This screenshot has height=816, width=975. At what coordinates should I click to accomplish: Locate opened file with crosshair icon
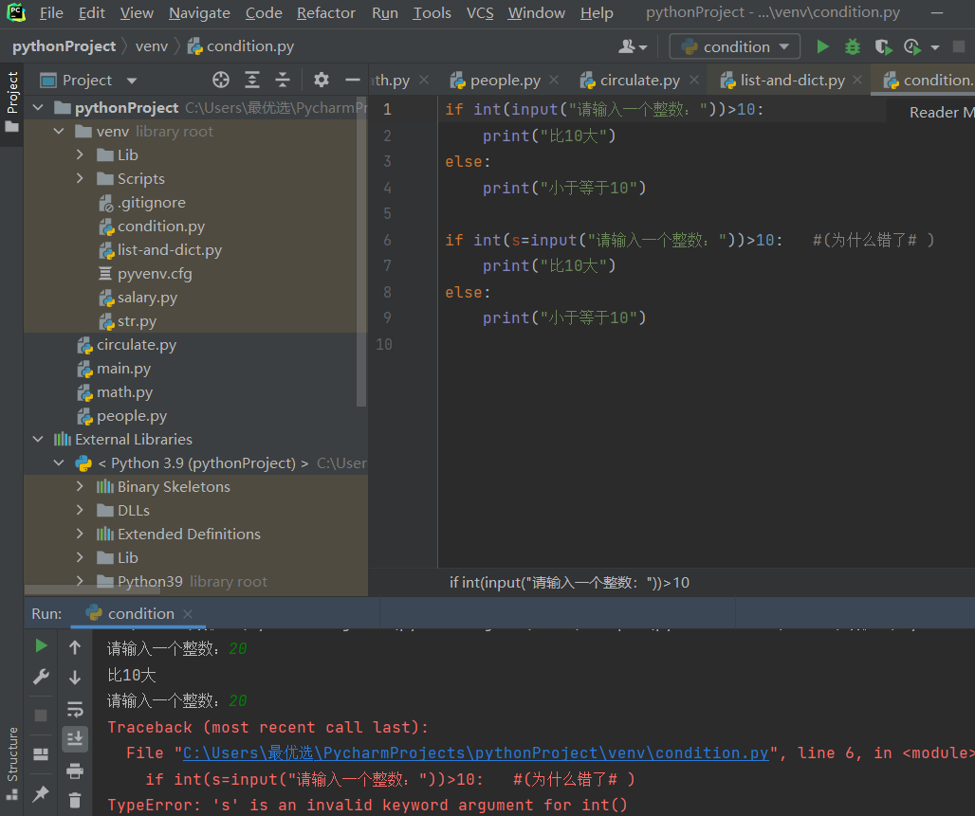[221, 80]
